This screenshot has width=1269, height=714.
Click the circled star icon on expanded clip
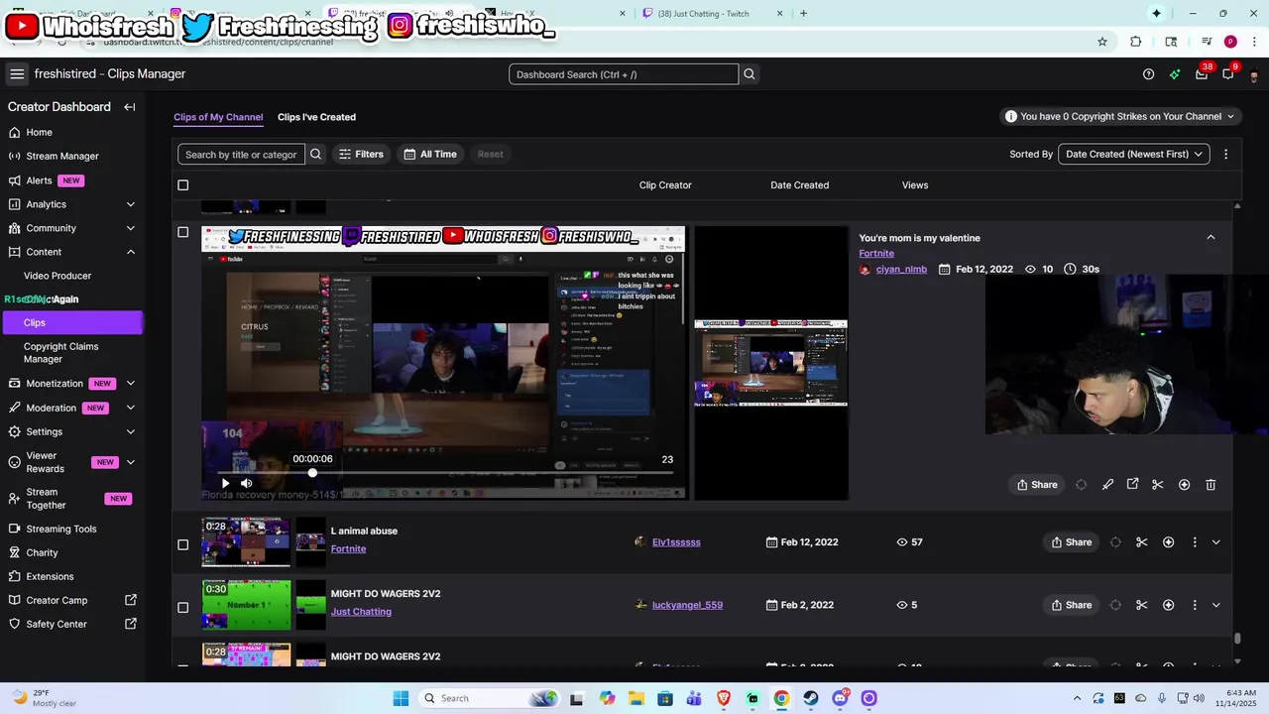[x=1184, y=485]
